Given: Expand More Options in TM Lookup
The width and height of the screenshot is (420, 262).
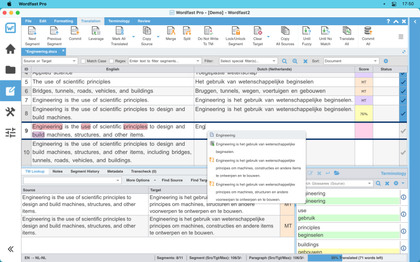Looking at the screenshot, I should tap(141, 180).
